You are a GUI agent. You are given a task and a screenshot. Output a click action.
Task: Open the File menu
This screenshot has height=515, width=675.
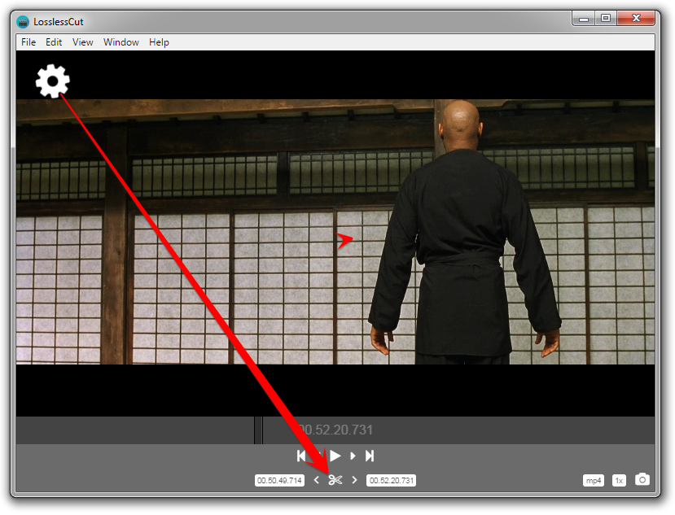(x=28, y=42)
